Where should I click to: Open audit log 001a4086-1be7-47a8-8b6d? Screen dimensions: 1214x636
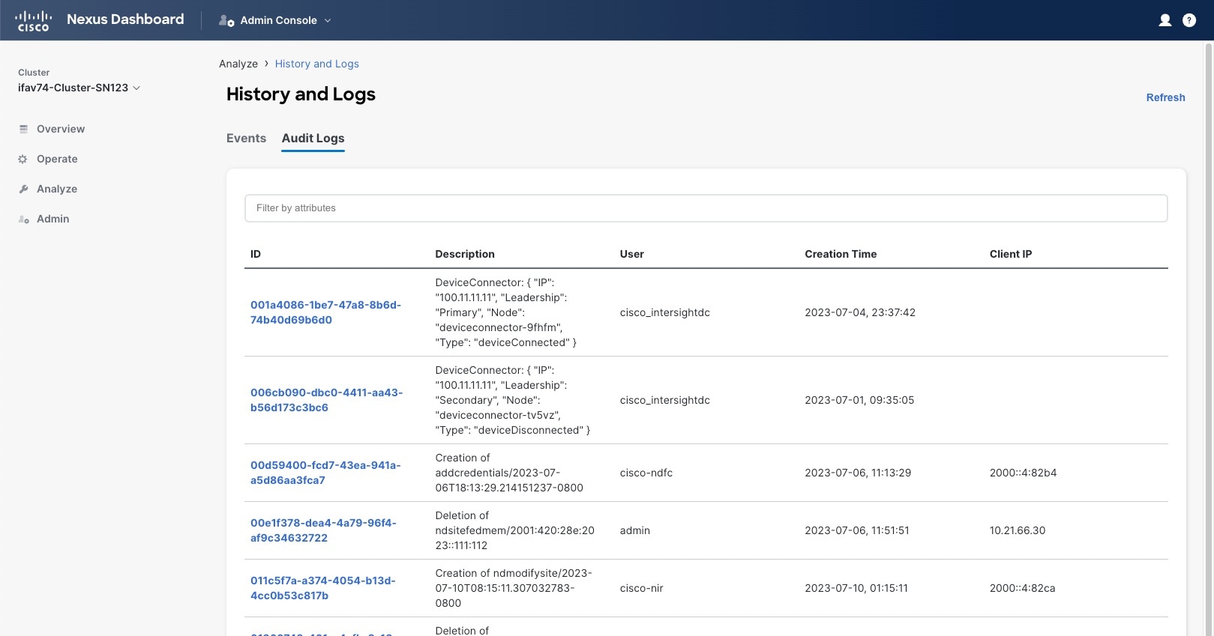coord(325,312)
